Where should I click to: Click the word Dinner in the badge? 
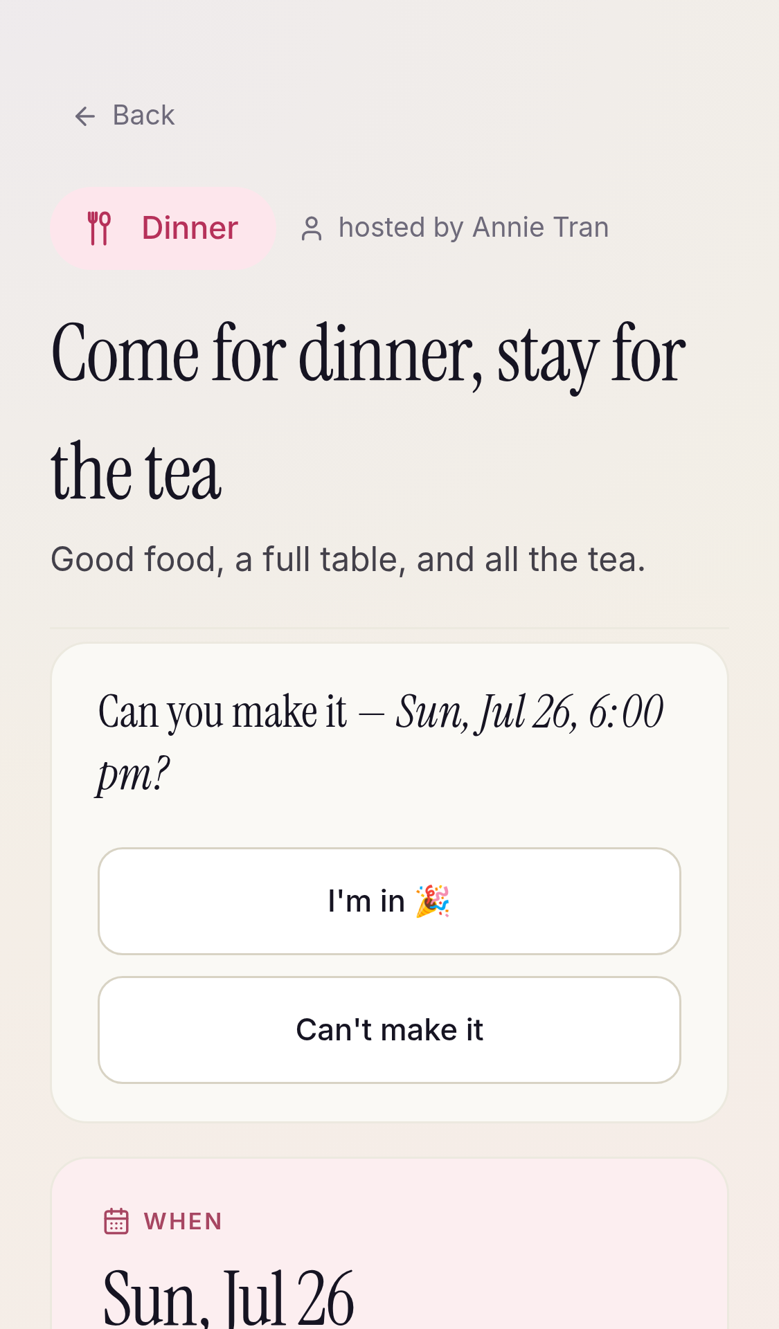click(190, 228)
